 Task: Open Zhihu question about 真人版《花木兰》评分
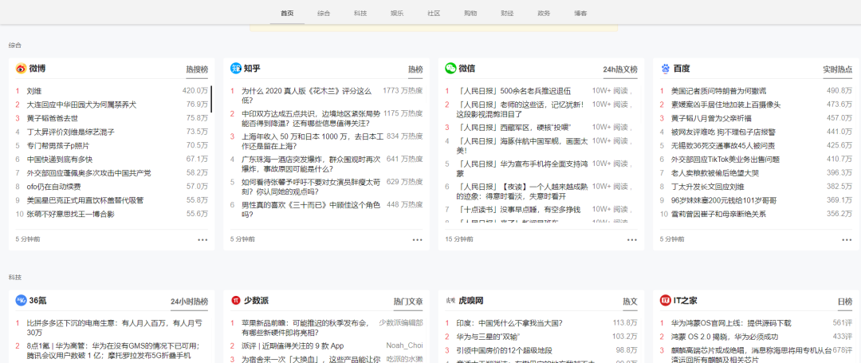306,96
